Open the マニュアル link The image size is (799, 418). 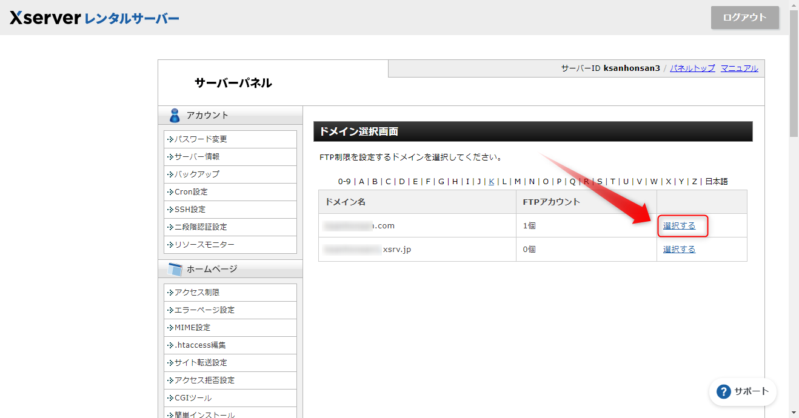pyautogui.click(x=739, y=68)
